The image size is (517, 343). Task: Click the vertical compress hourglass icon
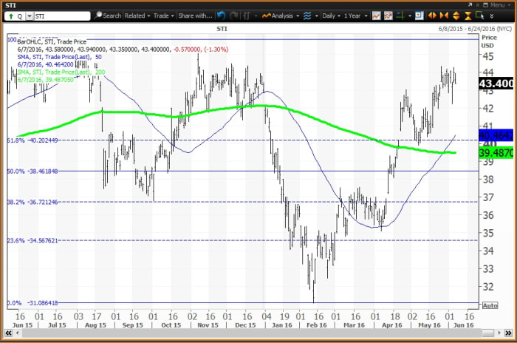468,15
